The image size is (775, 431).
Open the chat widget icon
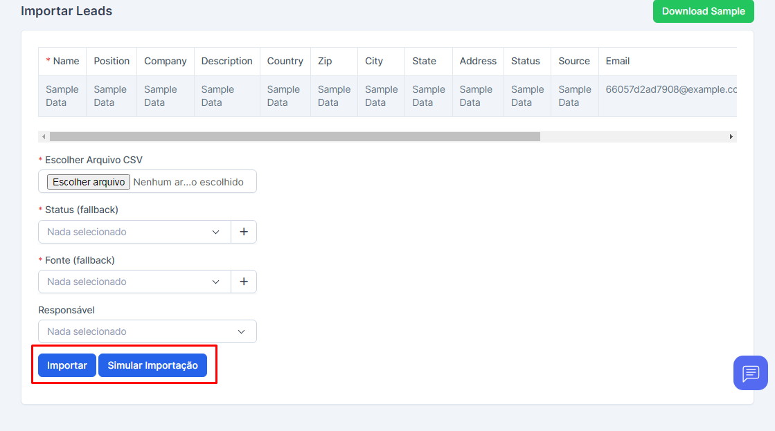(751, 373)
